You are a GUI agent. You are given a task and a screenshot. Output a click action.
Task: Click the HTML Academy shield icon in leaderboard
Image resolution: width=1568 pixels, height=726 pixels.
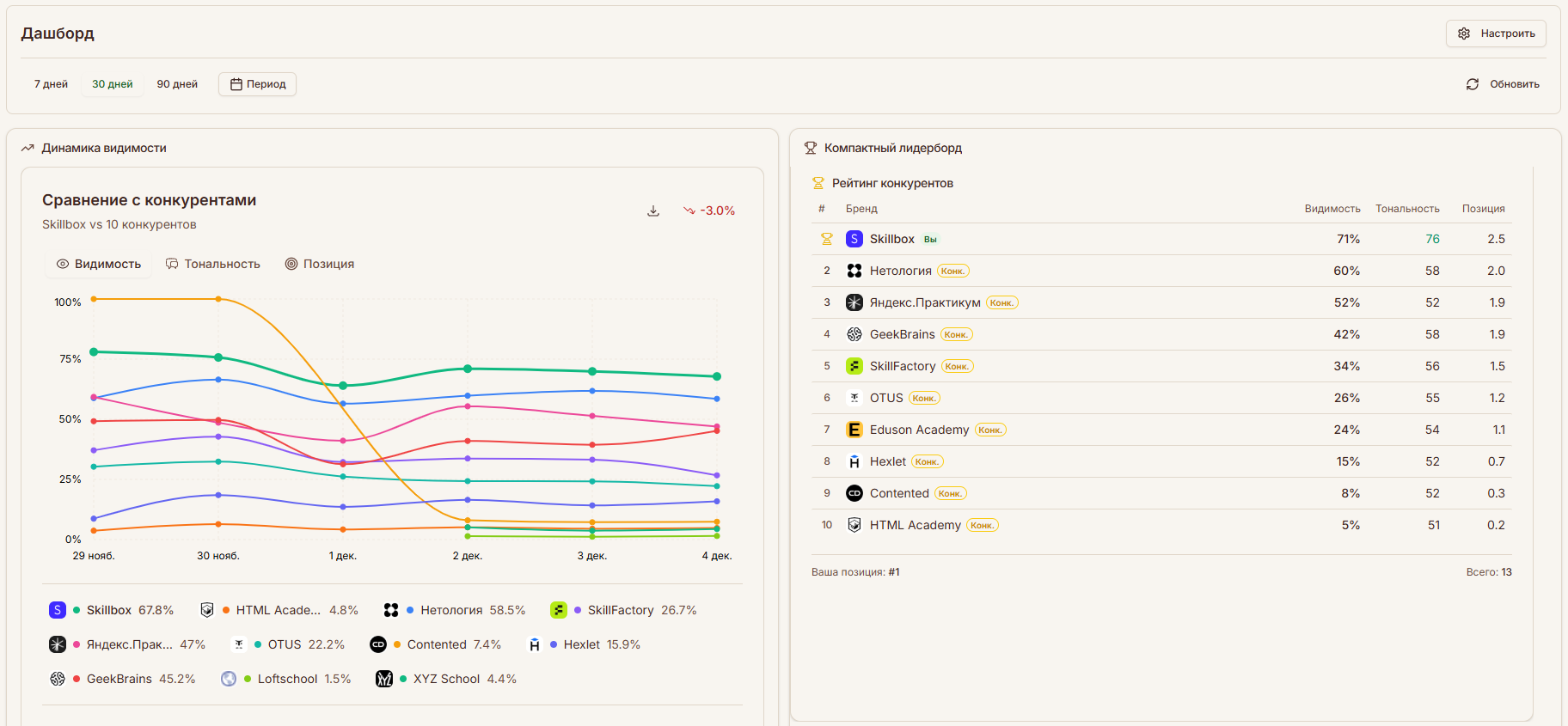(x=854, y=525)
